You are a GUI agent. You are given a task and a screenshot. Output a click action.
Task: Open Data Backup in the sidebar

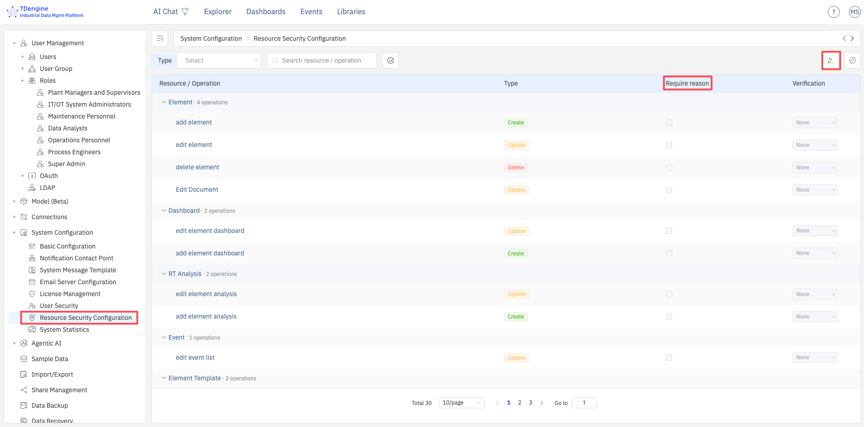point(49,405)
